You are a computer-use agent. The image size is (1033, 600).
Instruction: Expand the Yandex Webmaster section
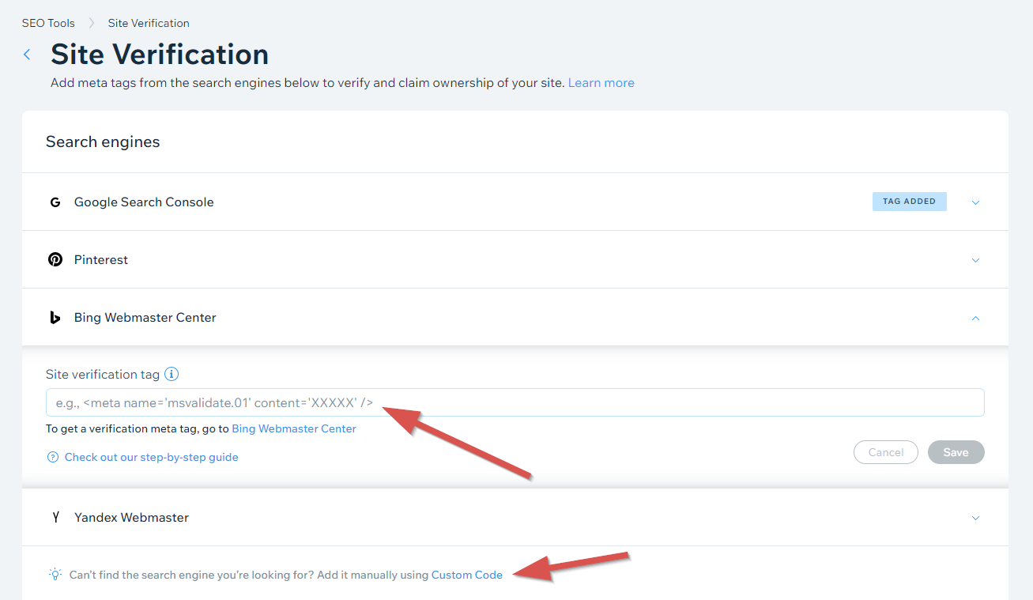[x=975, y=517]
